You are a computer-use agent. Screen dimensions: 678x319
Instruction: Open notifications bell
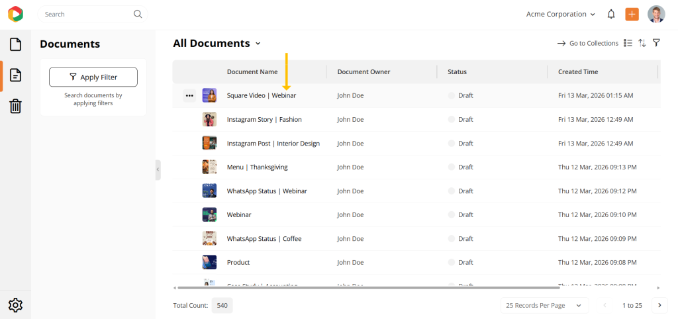click(611, 15)
